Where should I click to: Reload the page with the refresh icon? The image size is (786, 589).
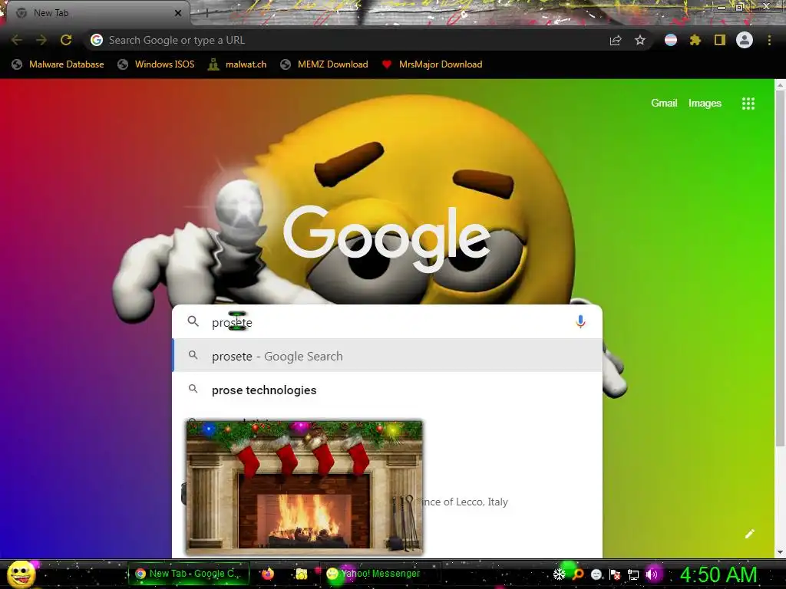point(66,40)
